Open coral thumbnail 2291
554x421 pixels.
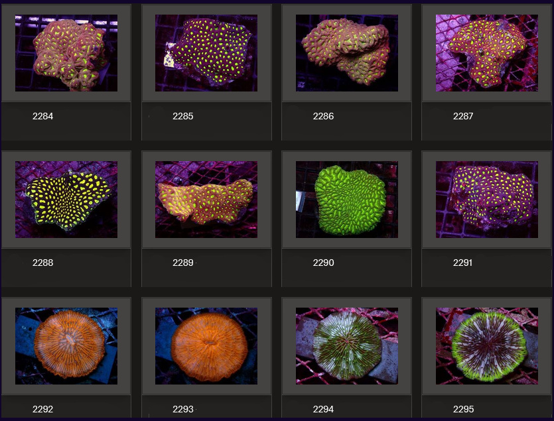pyautogui.click(x=487, y=200)
